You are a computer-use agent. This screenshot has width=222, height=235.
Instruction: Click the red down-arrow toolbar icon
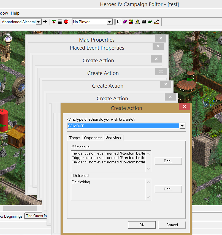54,22
